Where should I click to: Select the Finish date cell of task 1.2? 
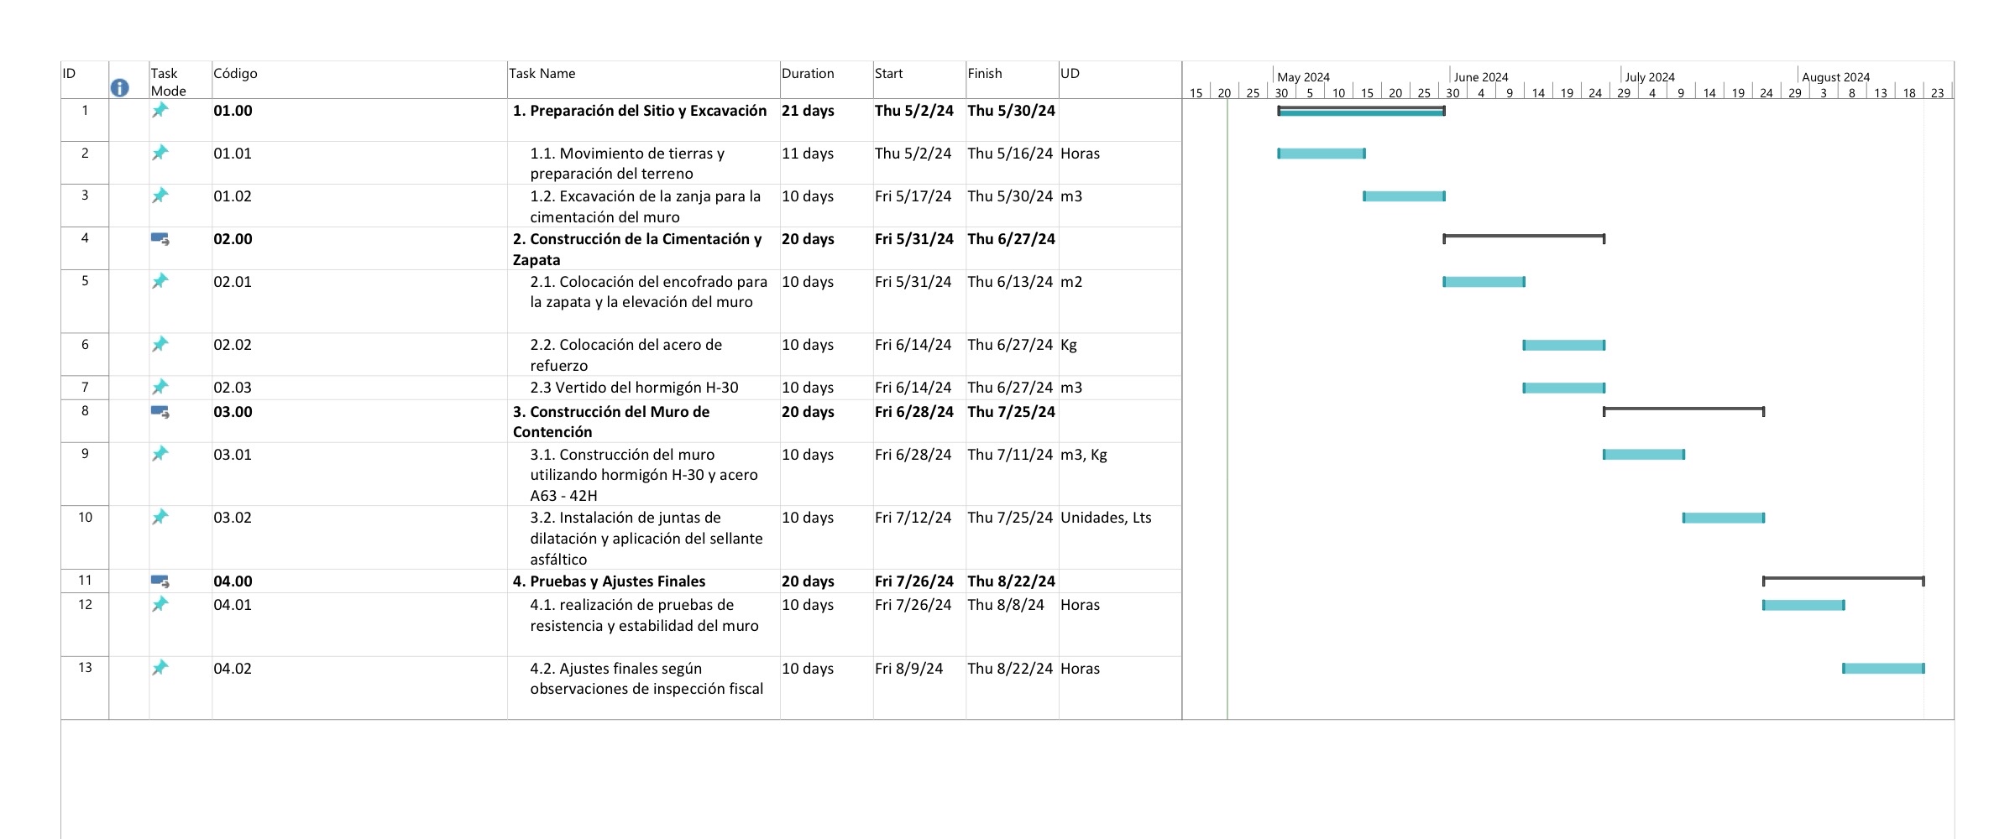click(1007, 196)
